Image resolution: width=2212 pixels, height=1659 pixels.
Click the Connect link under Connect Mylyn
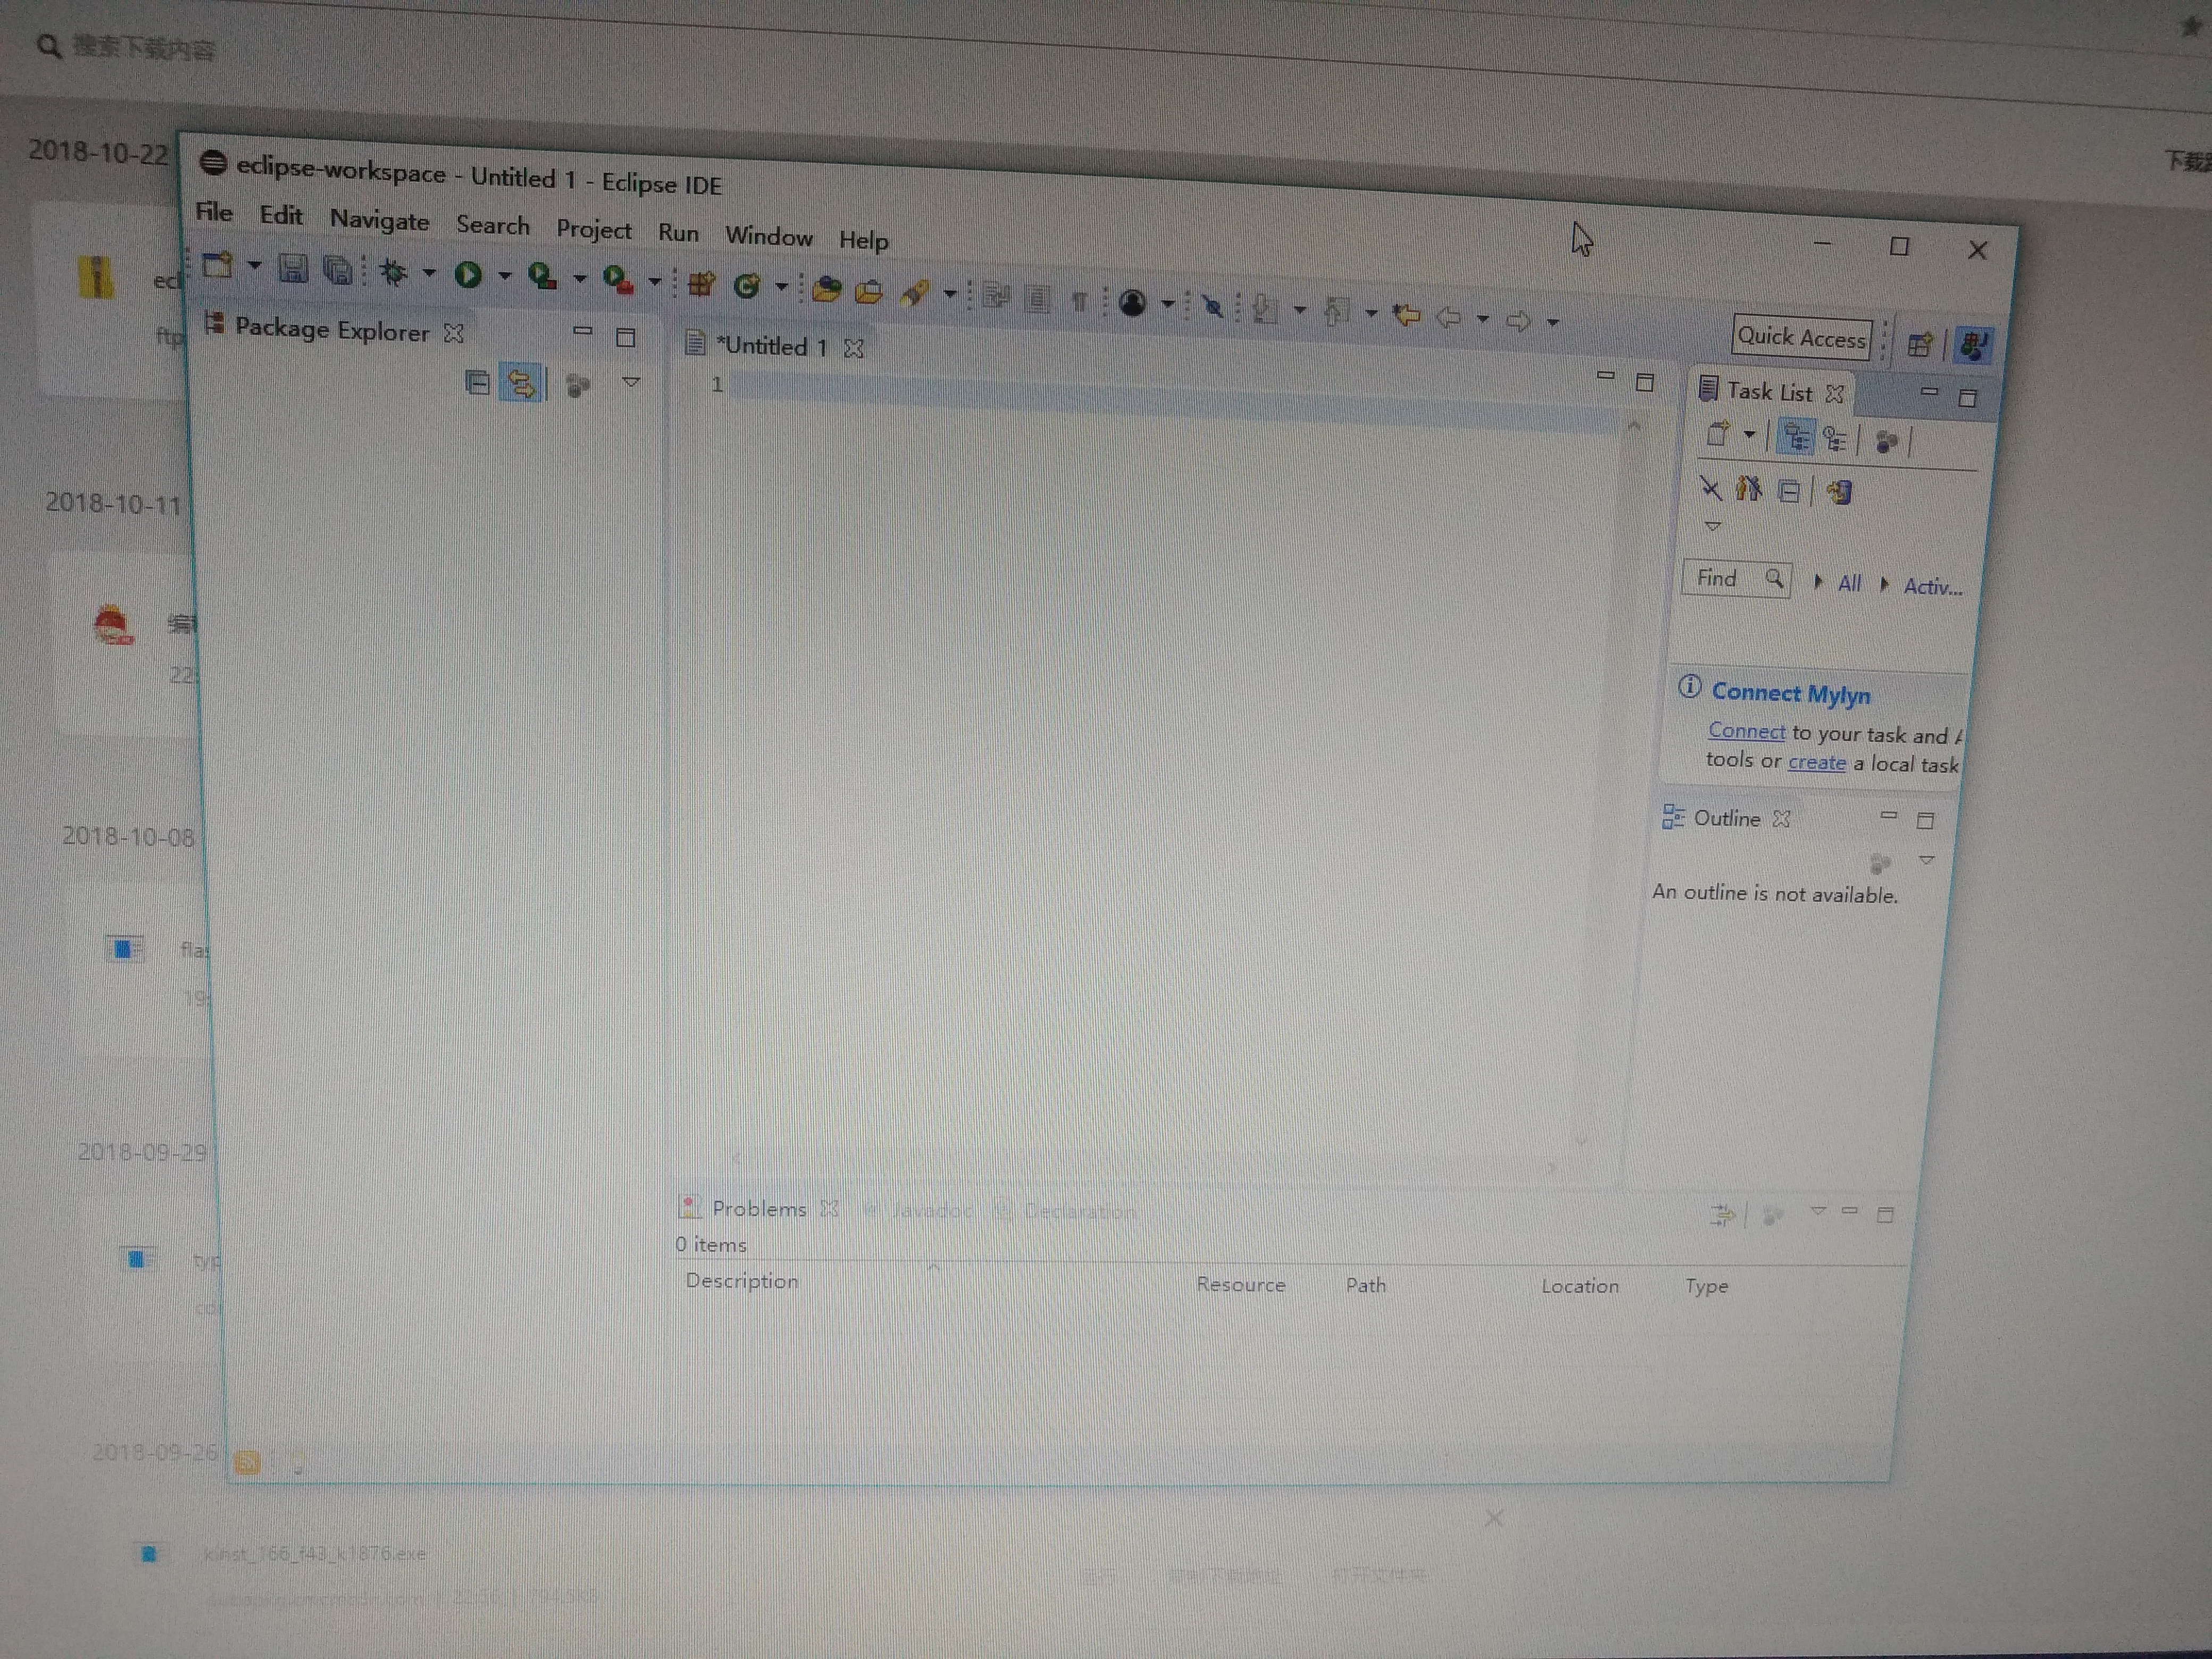(x=1746, y=731)
